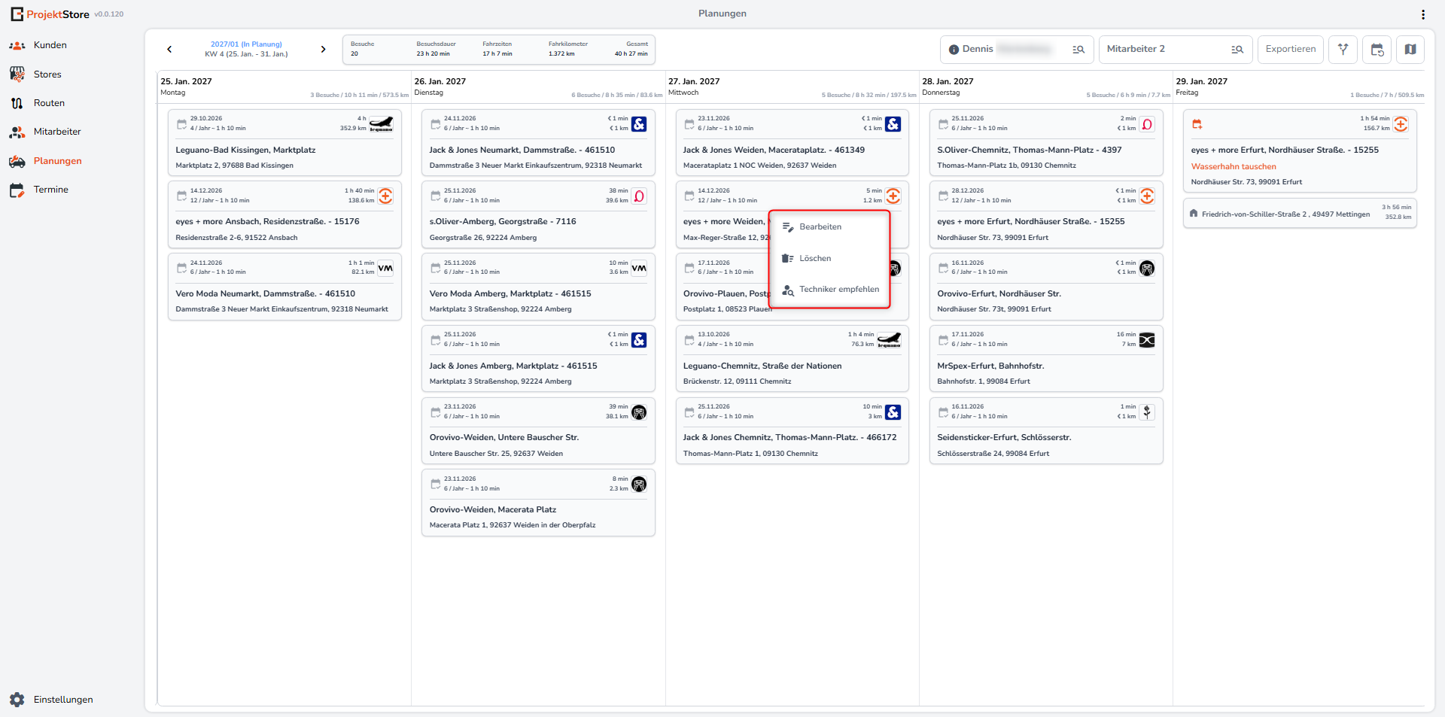The width and height of the screenshot is (1445, 717).
Task: Click the calendar reset icon in toolbar
Action: pyautogui.click(x=1377, y=50)
